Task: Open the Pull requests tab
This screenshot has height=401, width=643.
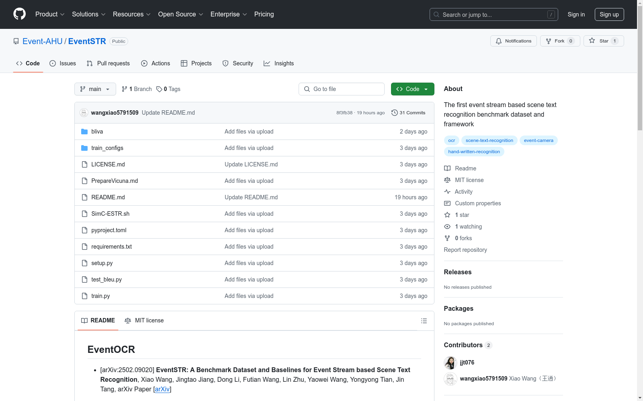Action: coord(108,63)
